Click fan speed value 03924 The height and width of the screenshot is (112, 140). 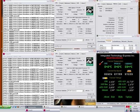[x=108, y=74]
